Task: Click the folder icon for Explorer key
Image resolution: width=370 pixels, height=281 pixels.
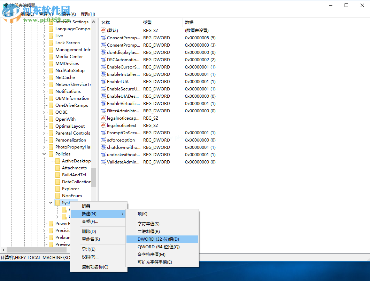Action: tap(58, 188)
